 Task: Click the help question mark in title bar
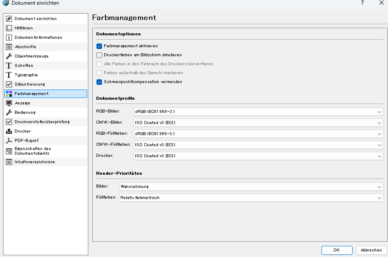[x=362, y=3]
